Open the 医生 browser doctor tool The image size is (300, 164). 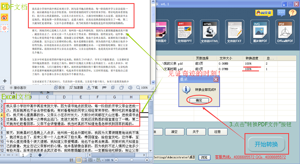(59, 88)
